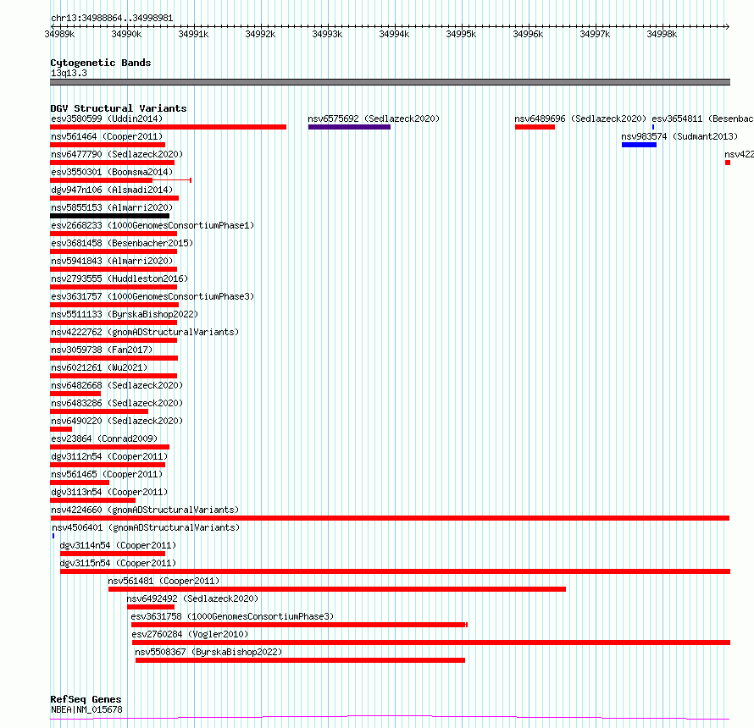The width and height of the screenshot is (754, 728).
Task: Click esv3631758 (1000GenomesConsortiumPhase3) label
Action: (x=232, y=616)
